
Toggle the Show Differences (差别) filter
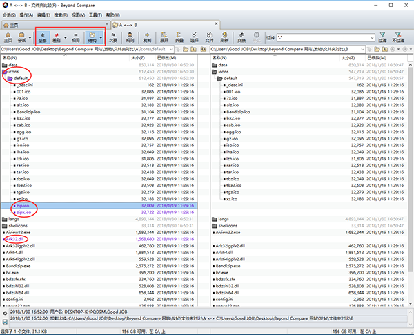[57, 37]
